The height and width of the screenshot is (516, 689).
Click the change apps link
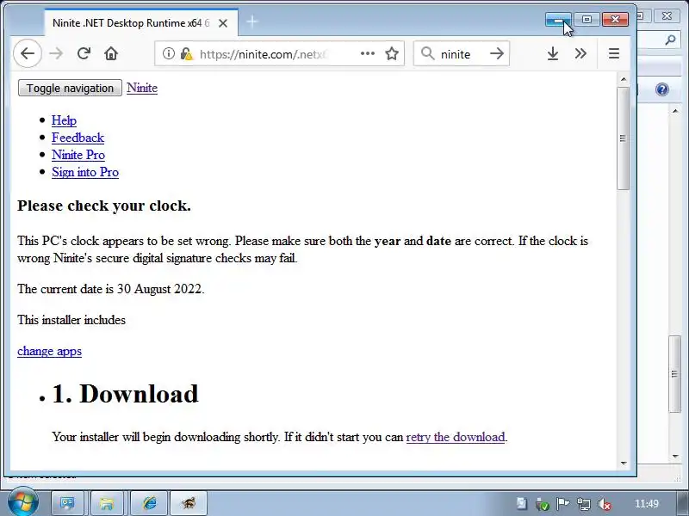point(50,351)
